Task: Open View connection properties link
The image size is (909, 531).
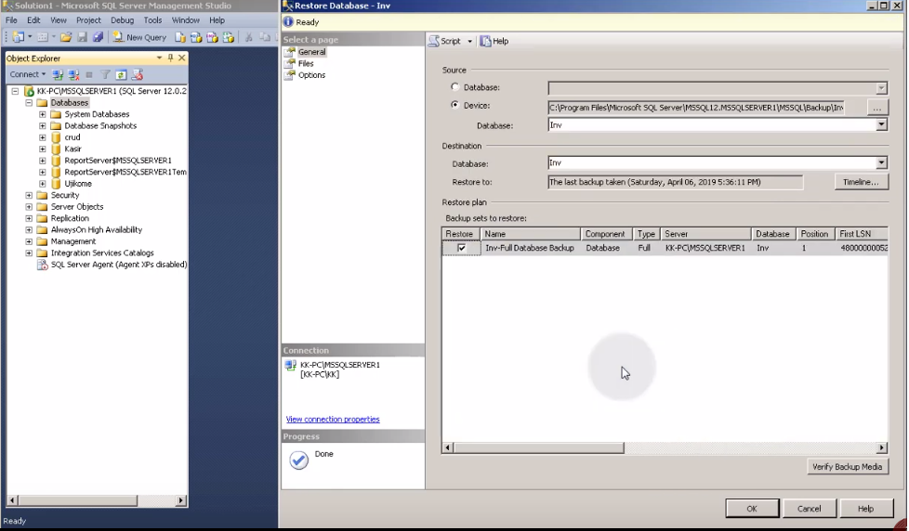Action: (x=333, y=420)
